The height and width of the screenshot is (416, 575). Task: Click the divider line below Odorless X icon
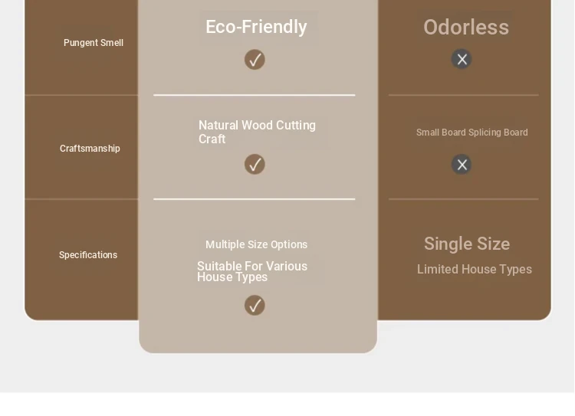coord(464,95)
